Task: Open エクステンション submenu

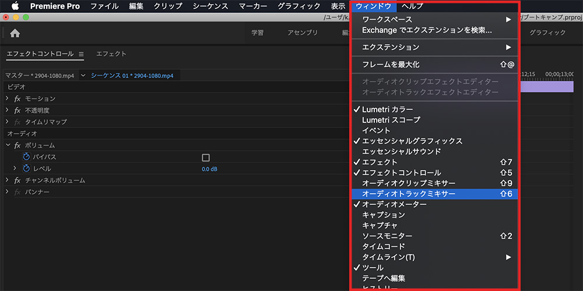Action: click(x=434, y=47)
